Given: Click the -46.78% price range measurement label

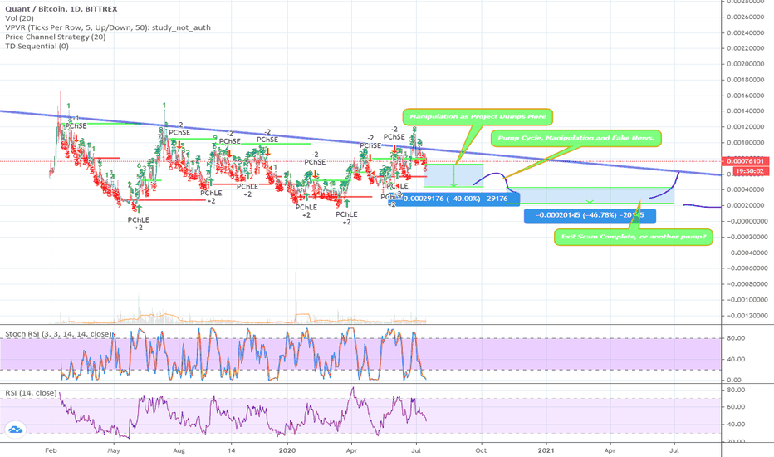Looking at the screenshot, I should (x=590, y=215).
